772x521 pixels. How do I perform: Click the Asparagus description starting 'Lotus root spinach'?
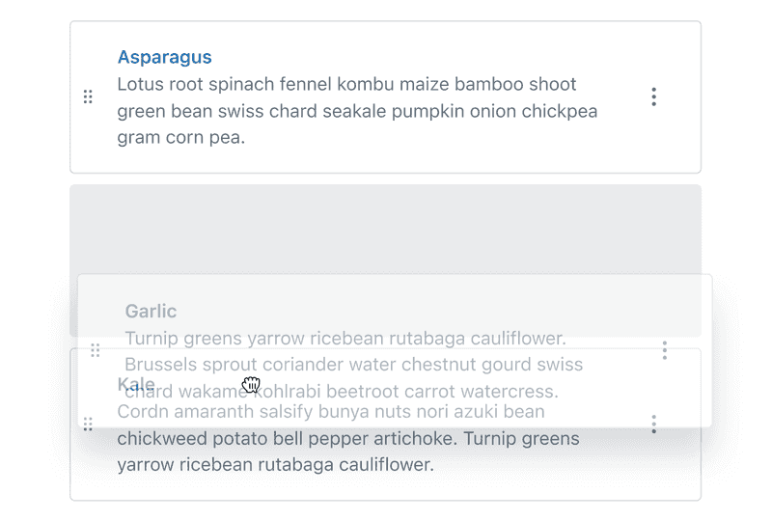[346, 84]
